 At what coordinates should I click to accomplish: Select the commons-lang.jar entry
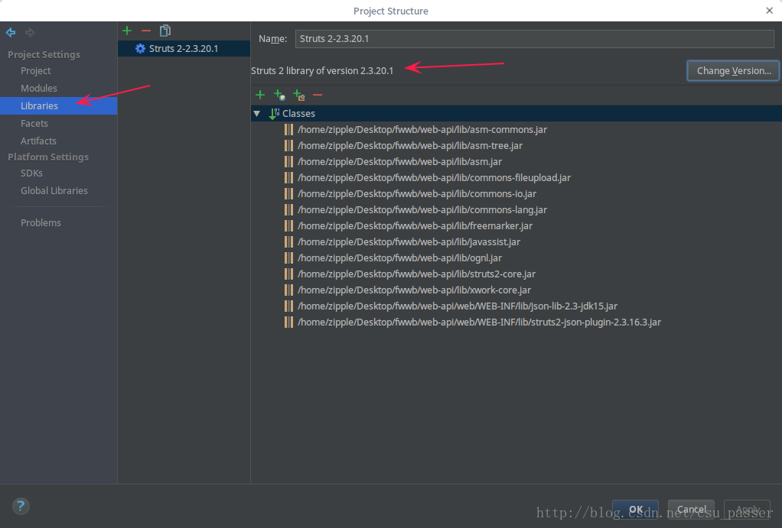pos(422,209)
